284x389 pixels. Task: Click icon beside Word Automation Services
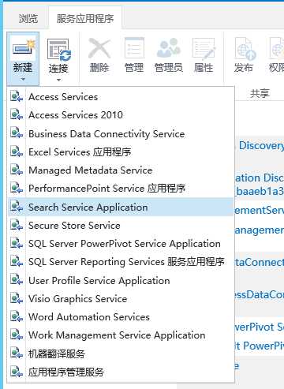coord(17,316)
